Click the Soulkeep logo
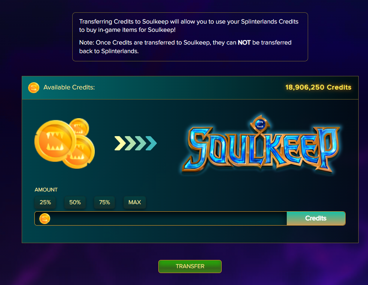Screen dimensions: 368x285 click(261, 145)
